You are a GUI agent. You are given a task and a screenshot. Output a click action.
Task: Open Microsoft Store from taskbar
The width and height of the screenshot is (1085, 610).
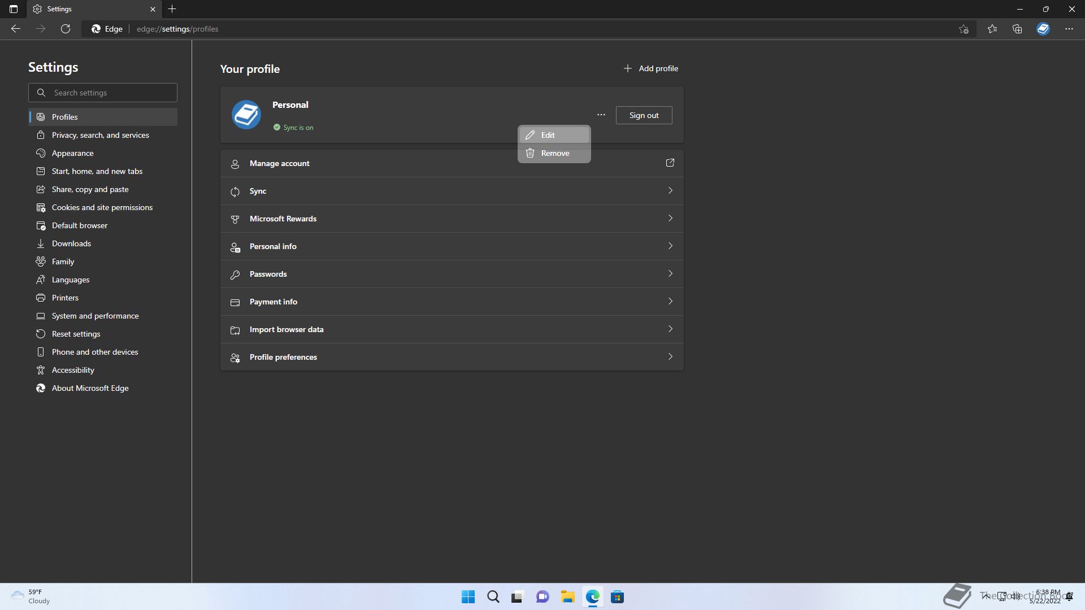click(617, 597)
